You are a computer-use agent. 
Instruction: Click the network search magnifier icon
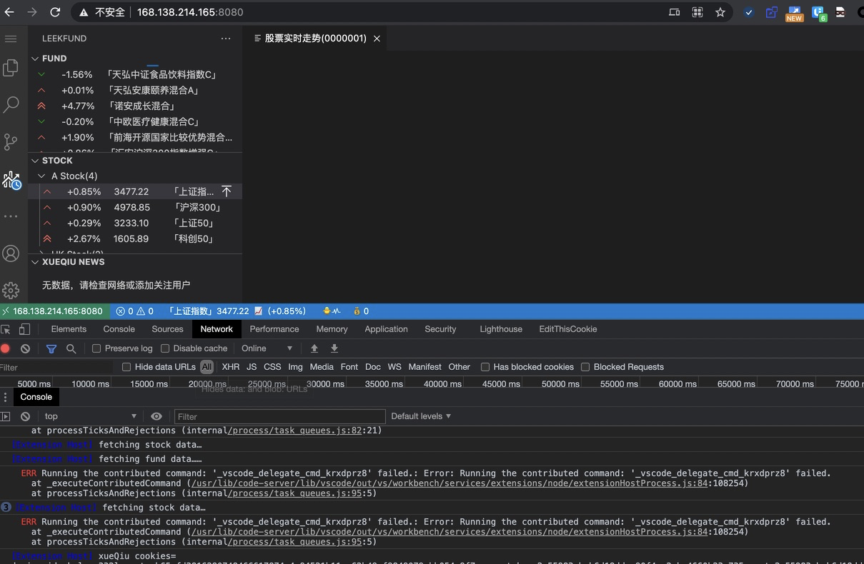[x=71, y=348]
